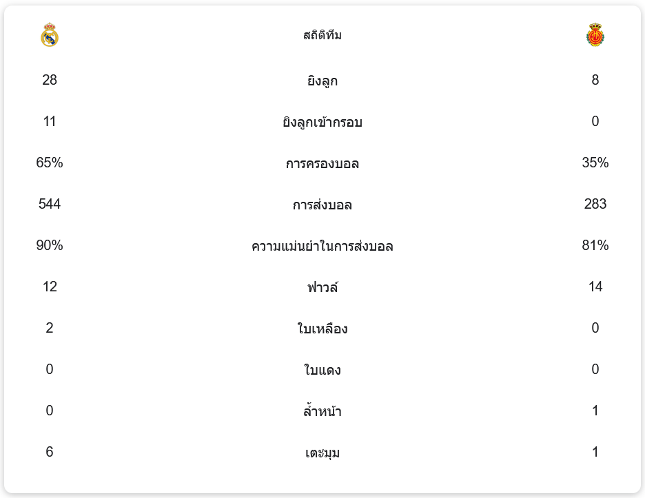Click the 28 shots value

coord(50,80)
